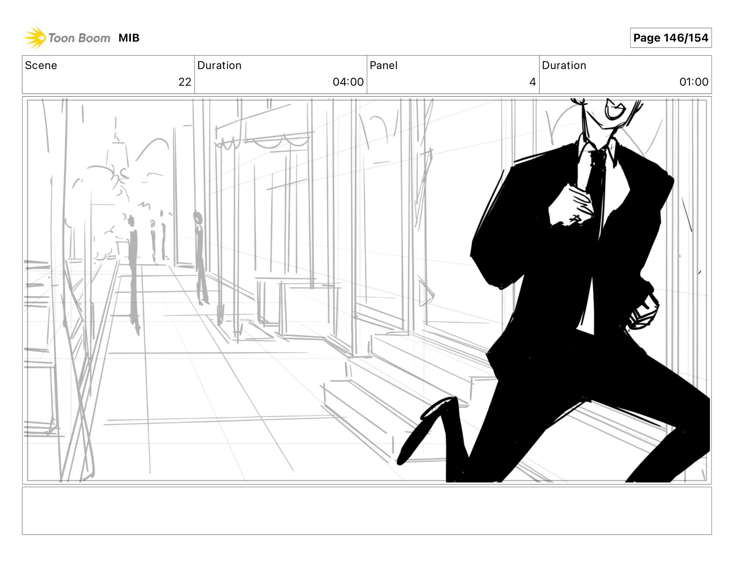Image resolution: width=735 pixels, height=568 pixels.
Task: Click the Toon Boom brand text
Action: pos(79,38)
